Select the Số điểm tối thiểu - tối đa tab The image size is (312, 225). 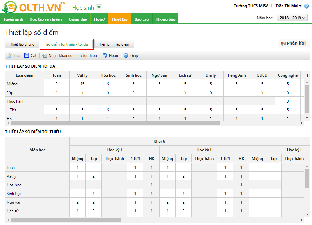click(x=67, y=44)
